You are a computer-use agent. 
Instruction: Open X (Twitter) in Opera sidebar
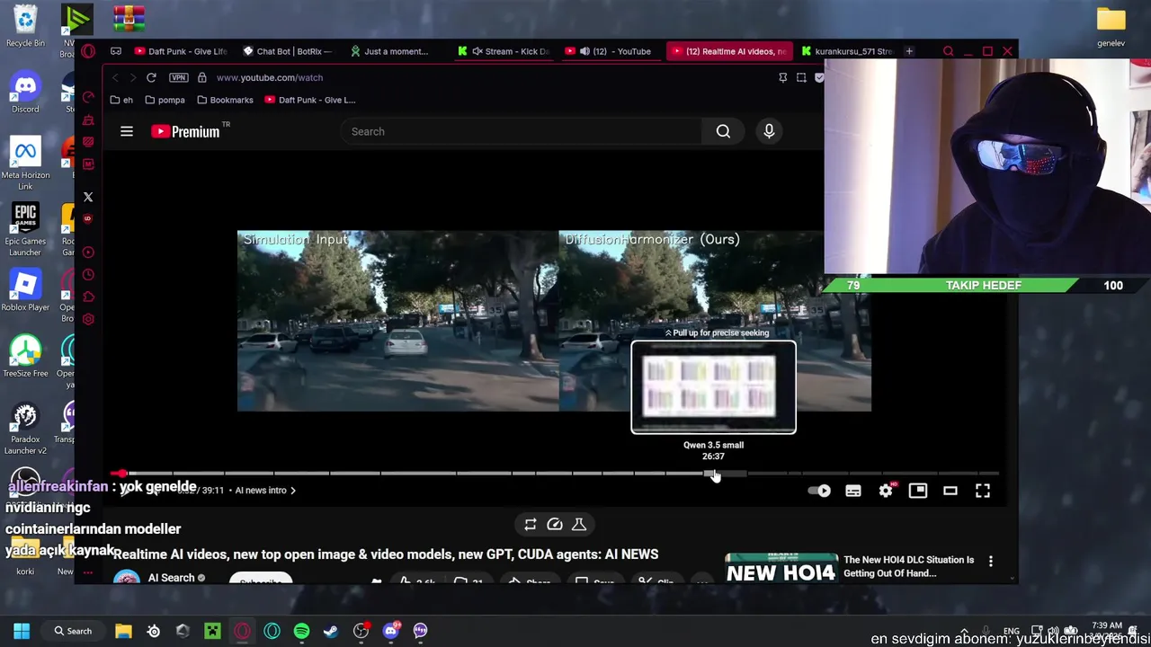(x=88, y=197)
